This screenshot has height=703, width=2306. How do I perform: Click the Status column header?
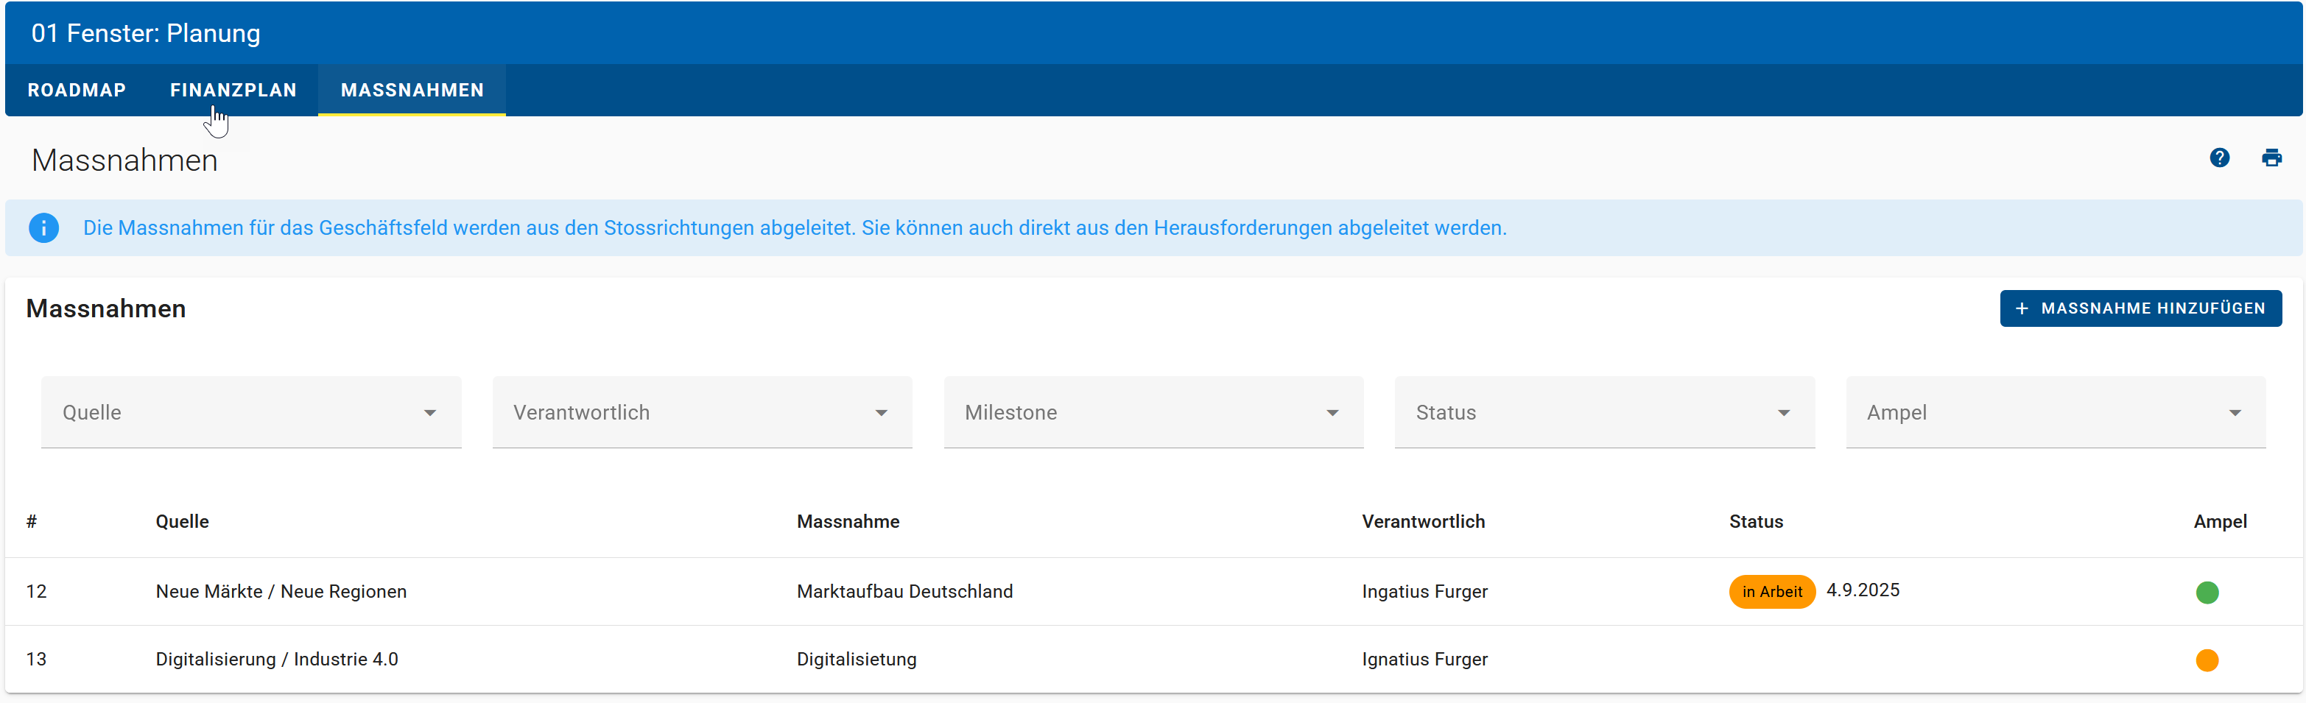point(1755,521)
